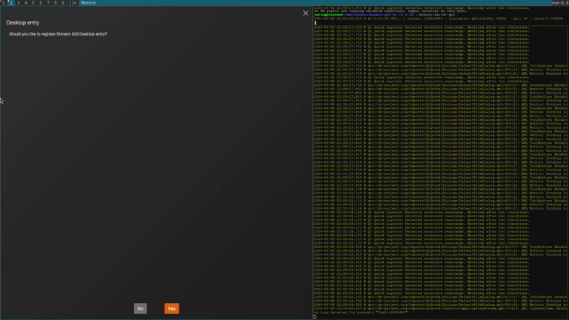Switch to dwm tag 8
The width and height of the screenshot is (569, 320).
[x=55, y=2]
